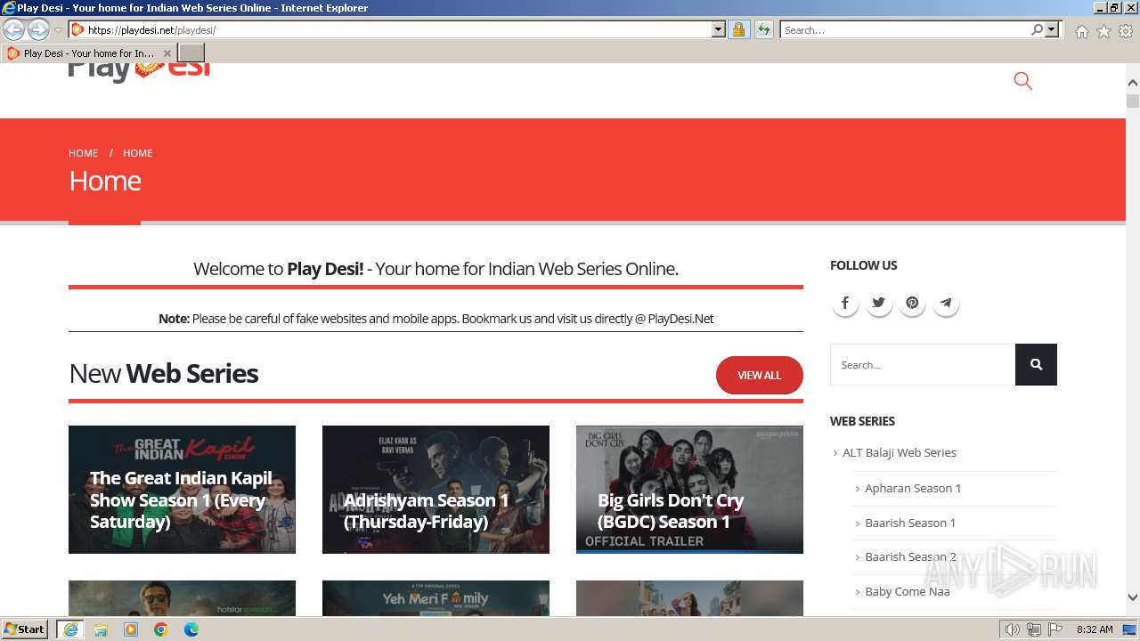Open the Facebook follow icon
1140x641 pixels.
845,303
